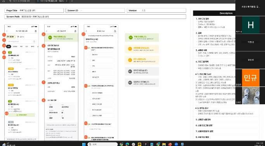Image resolution: width=265 pixels, height=146 pixels.
Task: Click description item 4-1 heading
Action: (203, 74)
